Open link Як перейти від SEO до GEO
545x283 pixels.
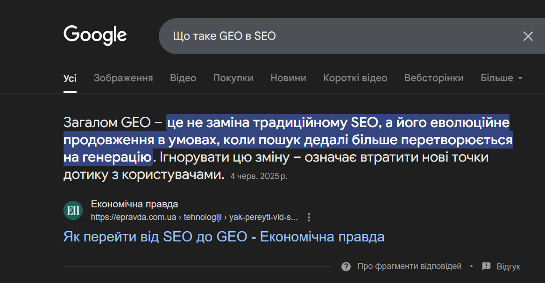click(x=224, y=237)
